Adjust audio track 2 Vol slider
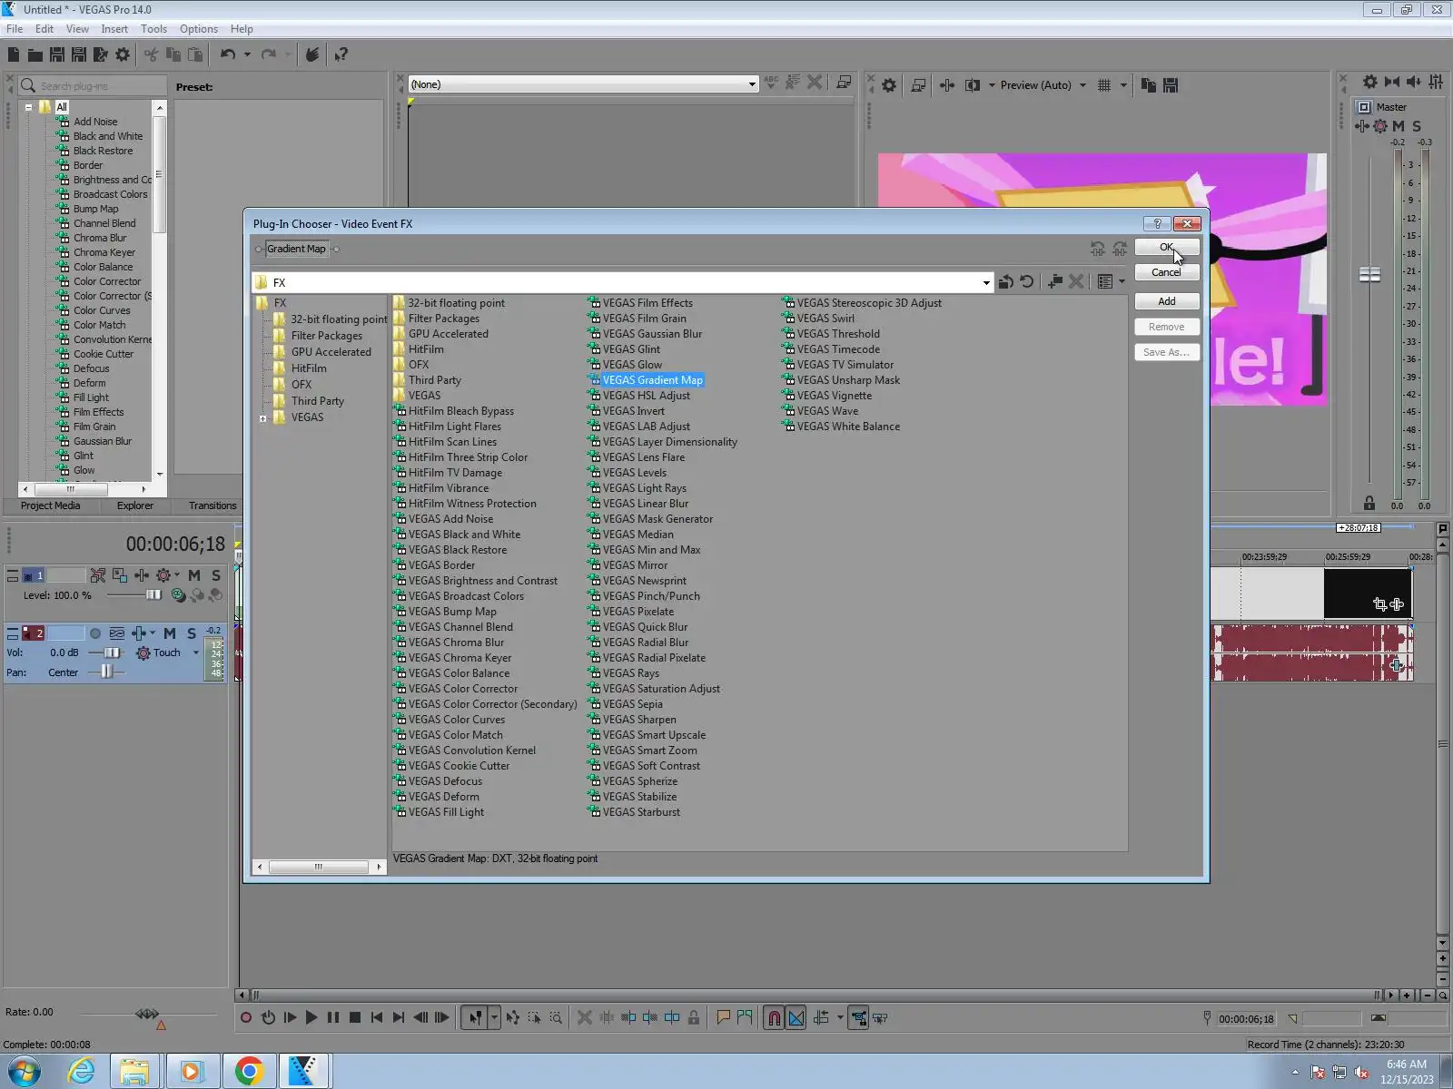Image resolution: width=1453 pixels, height=1089 pixels. click(112, 653)
